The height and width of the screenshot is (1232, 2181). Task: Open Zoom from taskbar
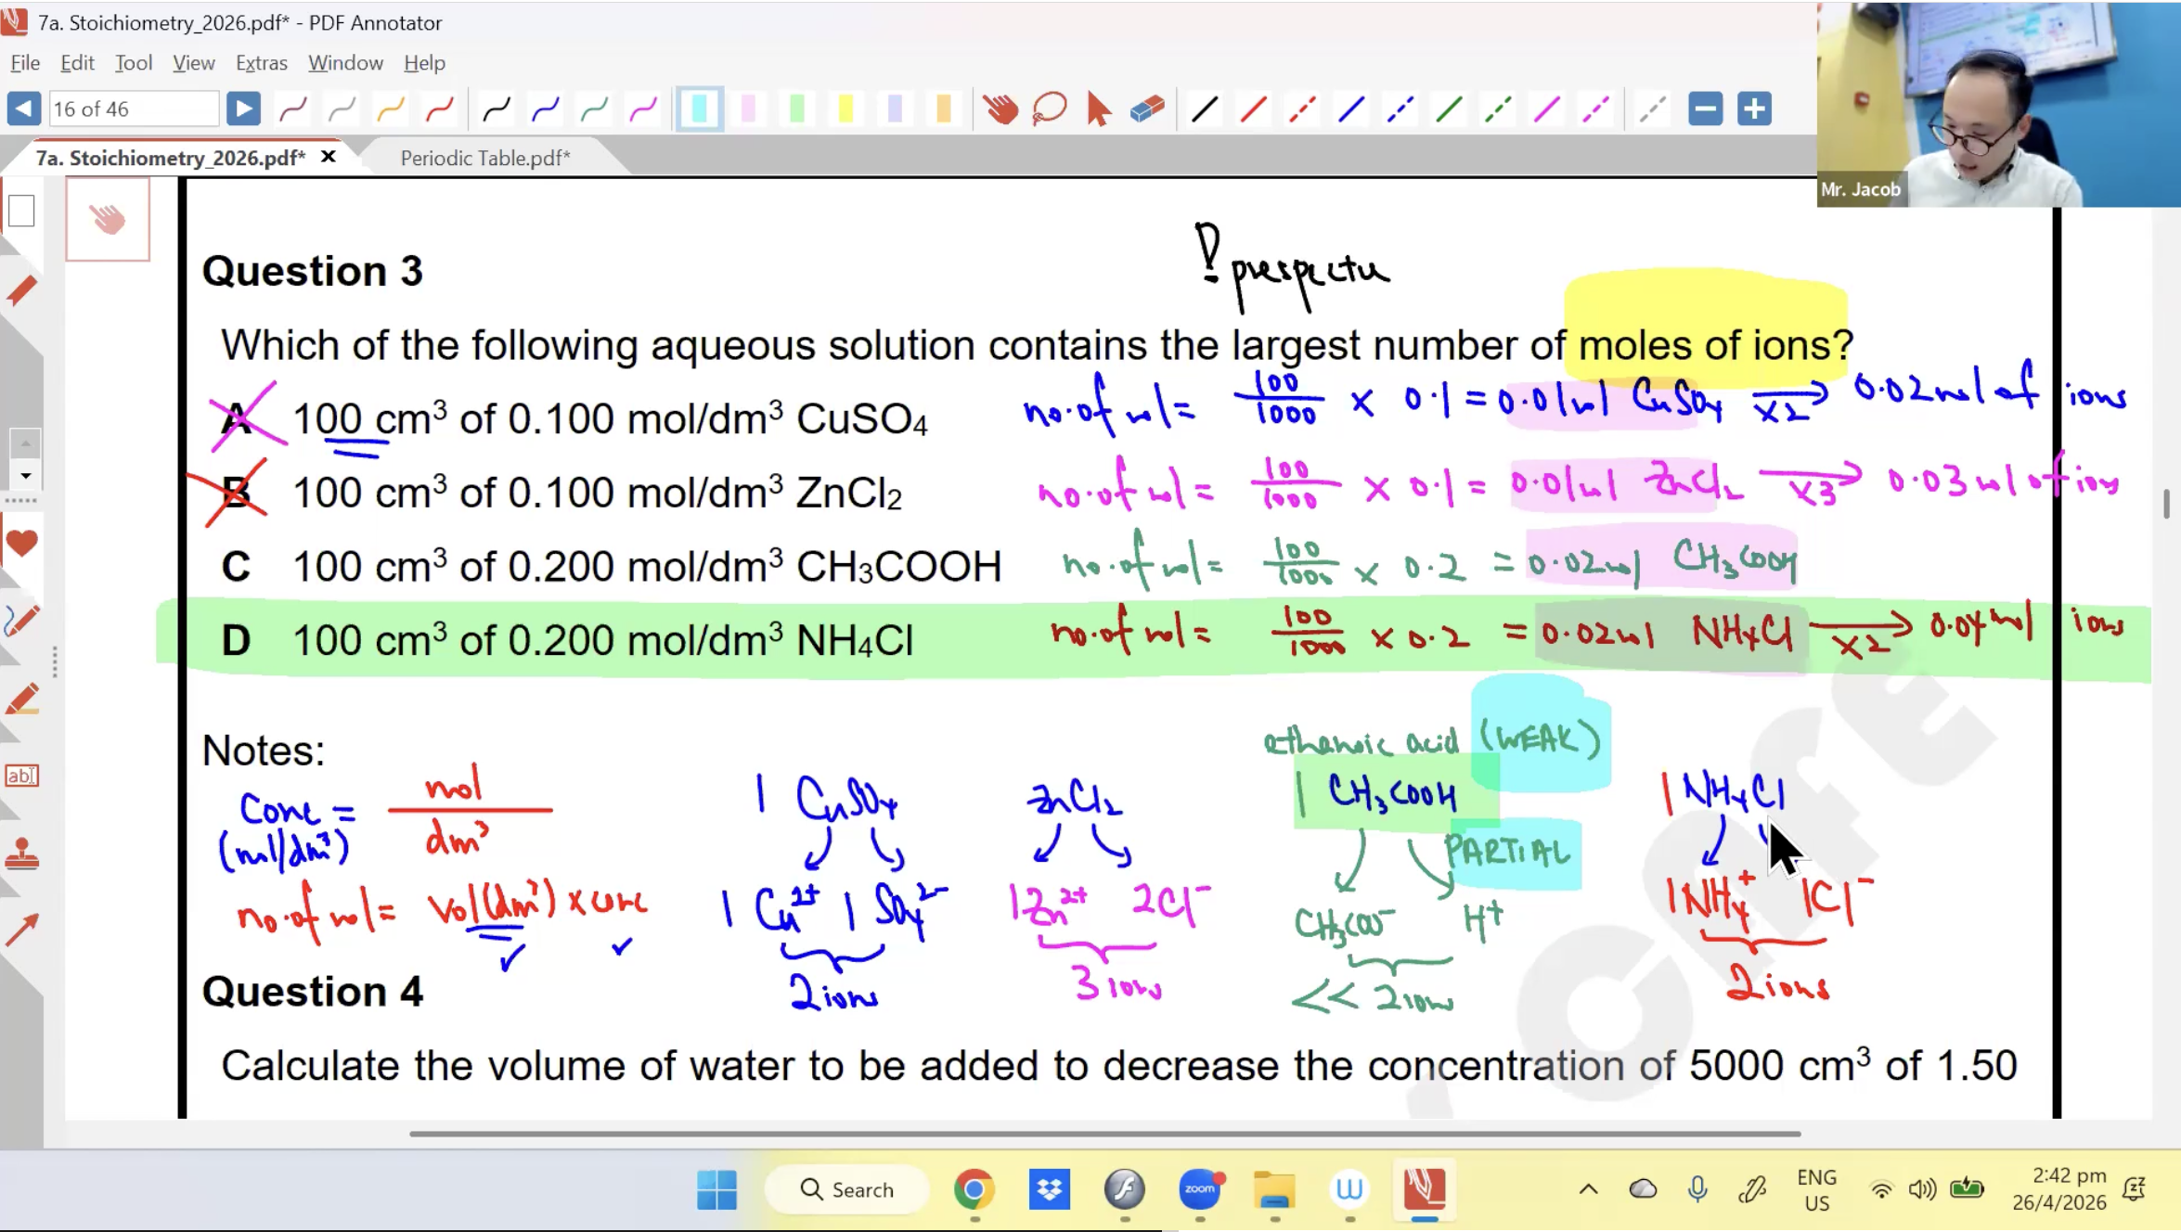(x=1200, y=1189)
